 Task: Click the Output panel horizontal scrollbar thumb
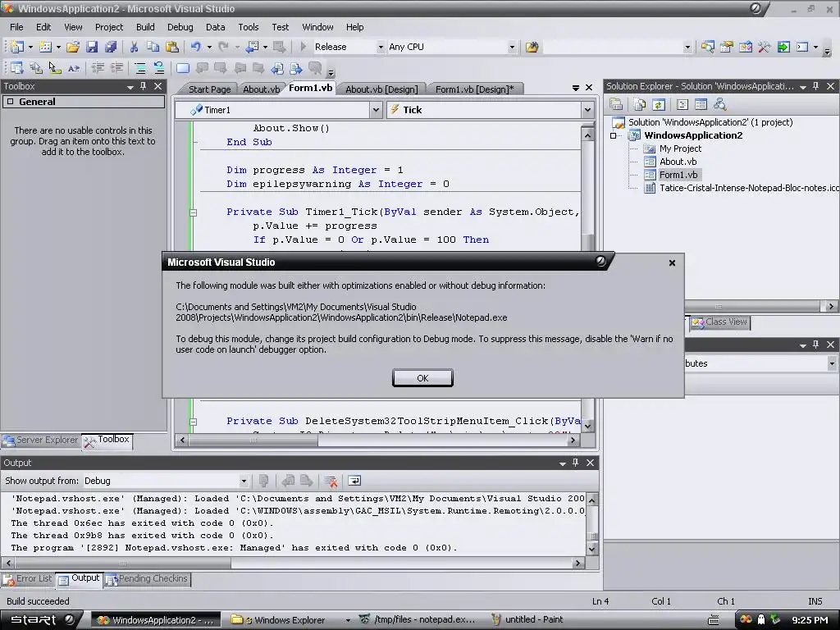123,563
